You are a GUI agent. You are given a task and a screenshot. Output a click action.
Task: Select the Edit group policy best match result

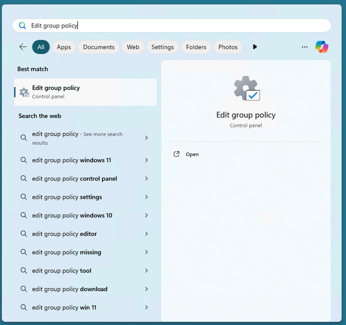click(85, 92)
